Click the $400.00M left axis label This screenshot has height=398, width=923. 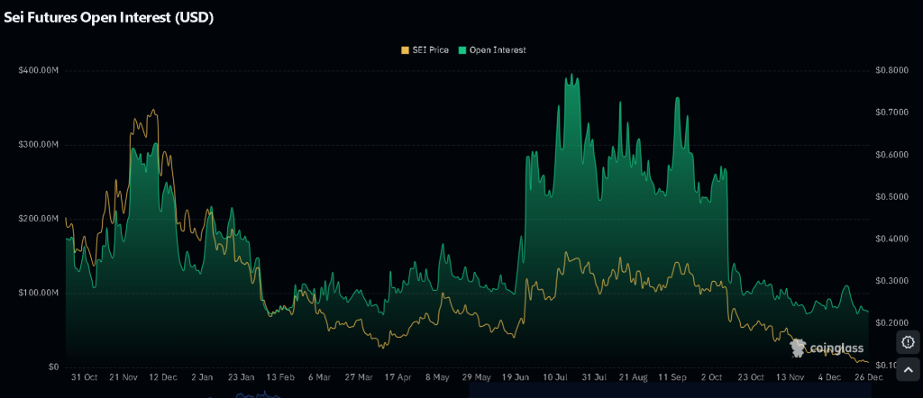click(x=38, y=70)
